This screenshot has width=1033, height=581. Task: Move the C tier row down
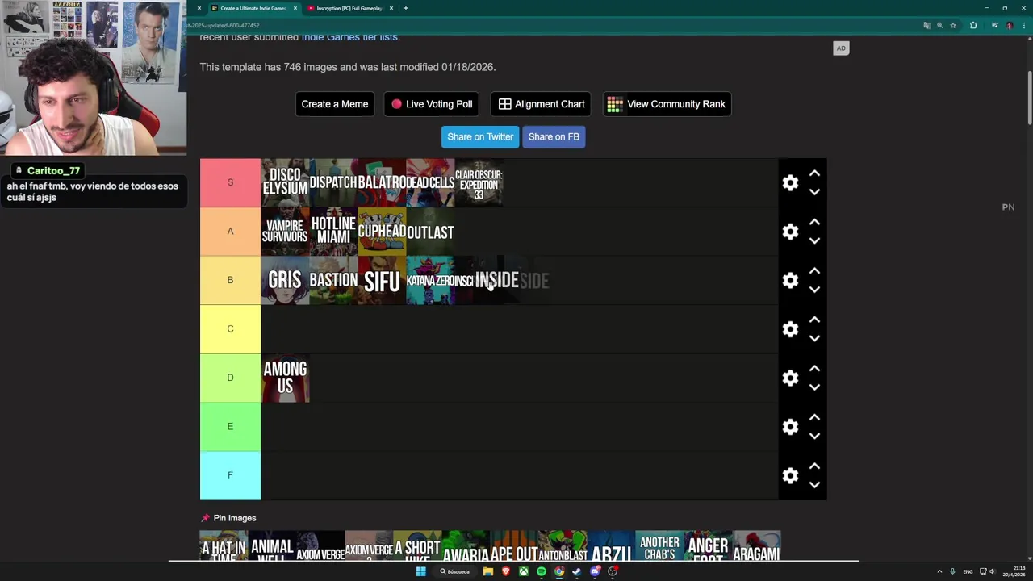pyautogui.click(x=814, y=339)
